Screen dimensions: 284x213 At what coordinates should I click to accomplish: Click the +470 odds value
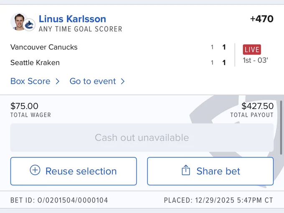[x=261, y=19]
